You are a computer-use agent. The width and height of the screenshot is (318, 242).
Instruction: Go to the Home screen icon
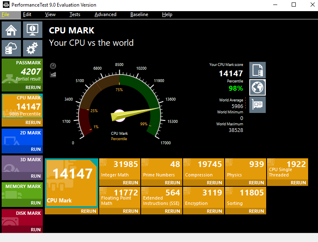11,30
